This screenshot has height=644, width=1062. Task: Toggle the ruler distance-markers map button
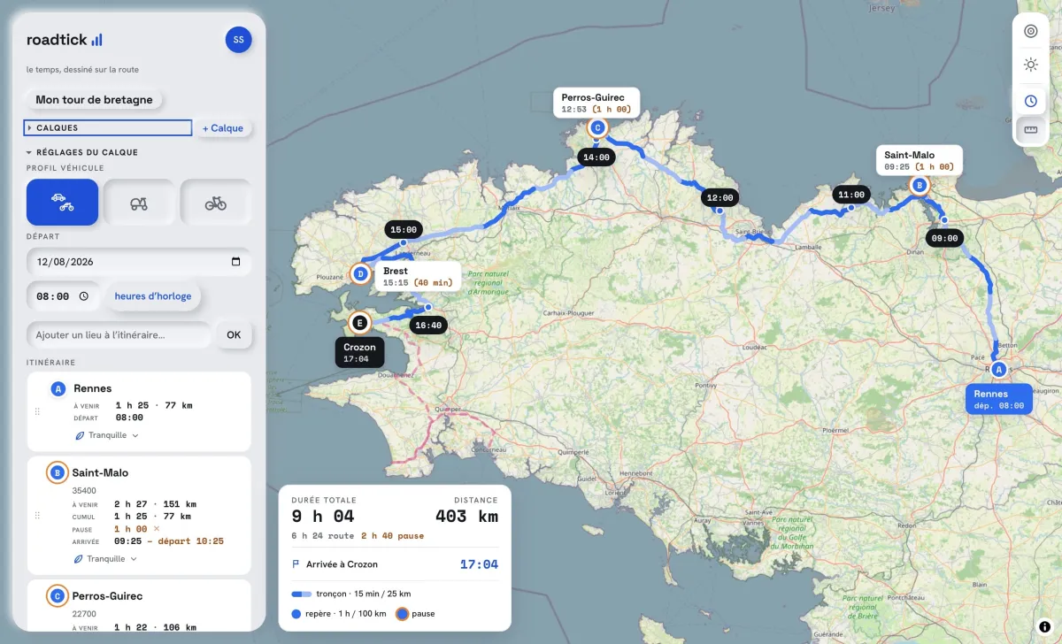click(1030, 130)
